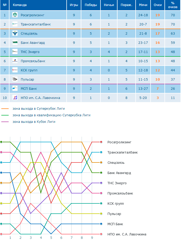
Task: Open the Пульсар team link in table
Action: coord(27,79)
